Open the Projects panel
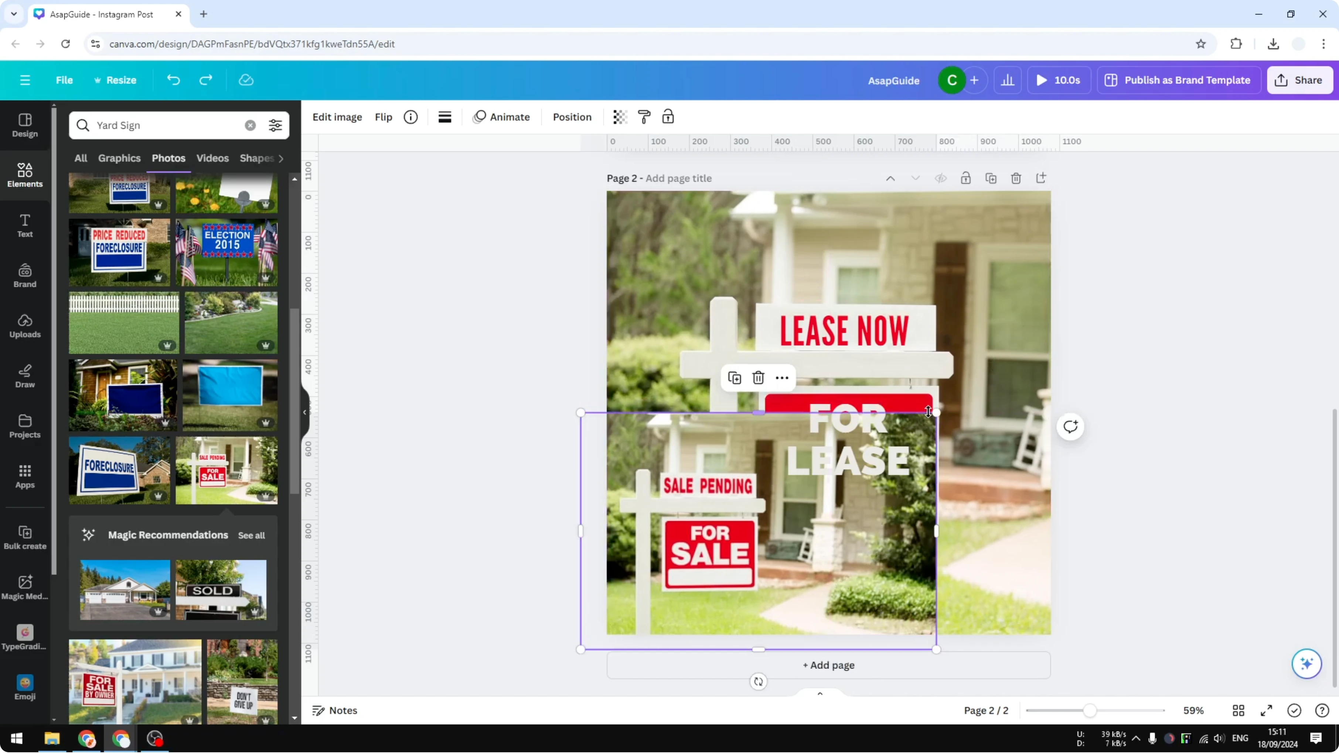 [25, 426]
